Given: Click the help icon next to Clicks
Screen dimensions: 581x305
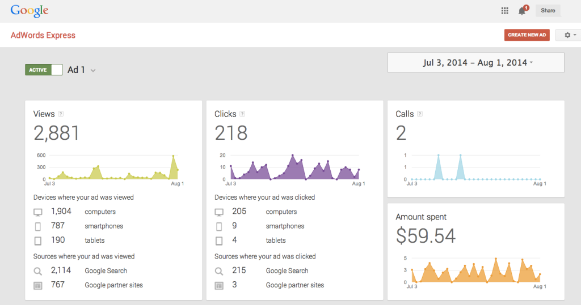Looking at the screenshot, I should (x=242, y=114).
